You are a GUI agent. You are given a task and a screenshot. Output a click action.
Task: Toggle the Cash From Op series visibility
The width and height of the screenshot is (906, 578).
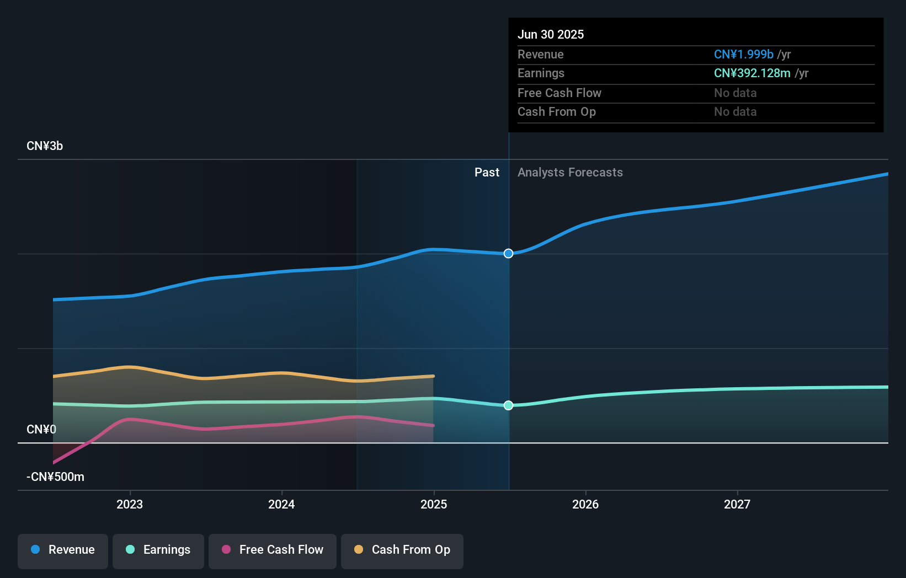(402, 550)
